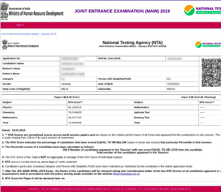Screen dimensions: 221x192
Task: Click the Physics subject row label
Action: tap(7, 107)
